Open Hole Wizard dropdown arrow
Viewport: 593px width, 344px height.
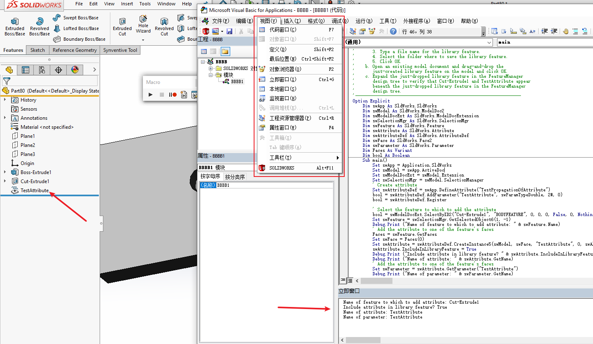point(143,40)
